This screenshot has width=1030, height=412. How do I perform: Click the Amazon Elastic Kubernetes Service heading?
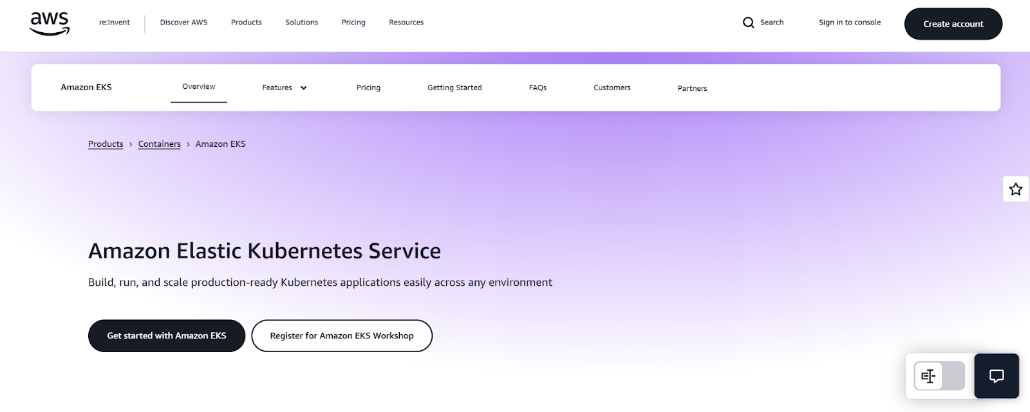[x=265, y=251]
